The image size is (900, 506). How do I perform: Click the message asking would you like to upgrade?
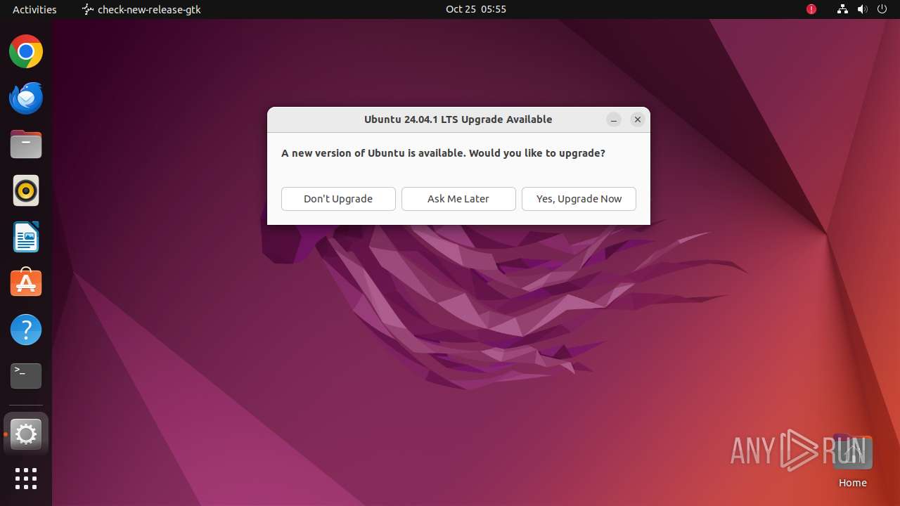coord(443,153)
